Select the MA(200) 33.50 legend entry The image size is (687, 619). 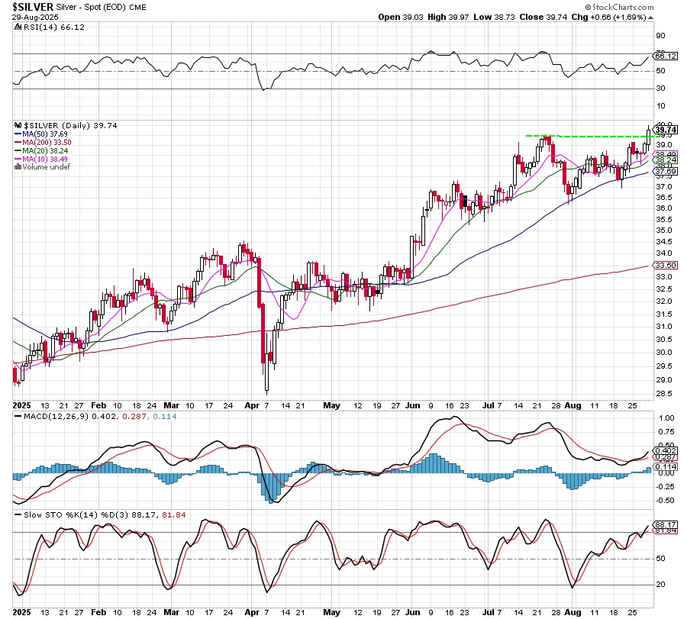47,142
